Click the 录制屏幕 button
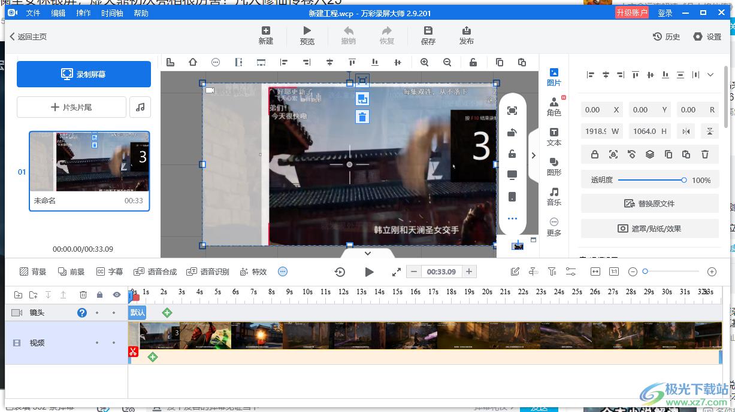Screen dimensions: 735x412 [x=84, y=74]
